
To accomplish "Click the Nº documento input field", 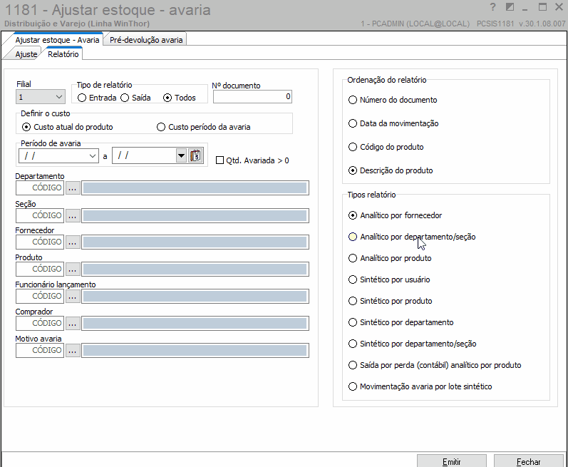I will (x=252, y=97).
